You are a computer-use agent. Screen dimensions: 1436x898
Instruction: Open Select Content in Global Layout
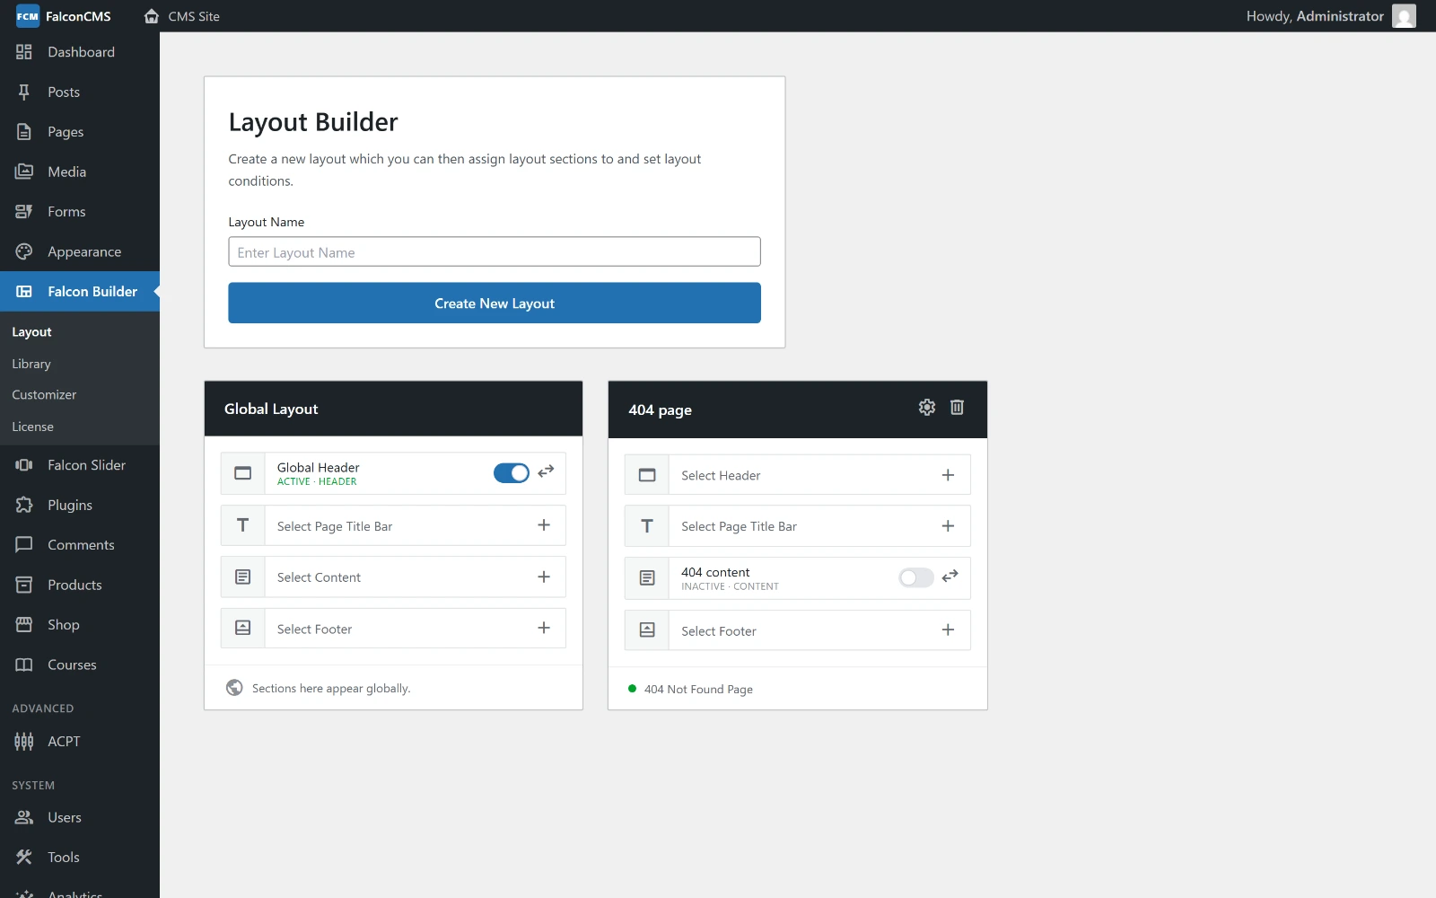(393, 577)
